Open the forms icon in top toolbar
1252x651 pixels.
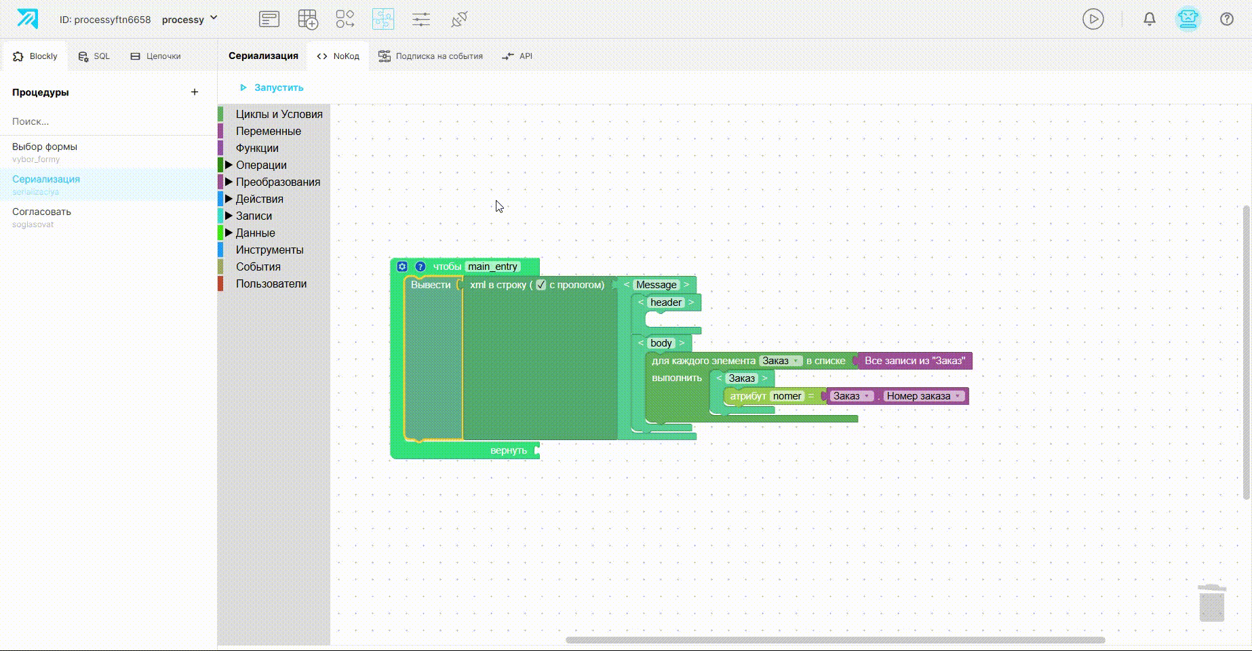click(x=269, y=20)
